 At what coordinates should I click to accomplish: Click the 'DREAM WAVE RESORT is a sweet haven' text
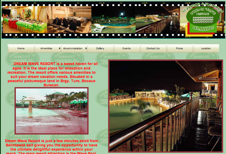pyautogui.click(x=56, y=64)
